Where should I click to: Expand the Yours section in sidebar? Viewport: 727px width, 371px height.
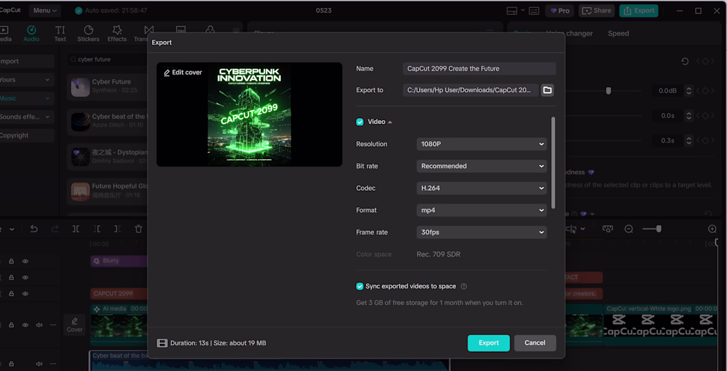[26, 80]
